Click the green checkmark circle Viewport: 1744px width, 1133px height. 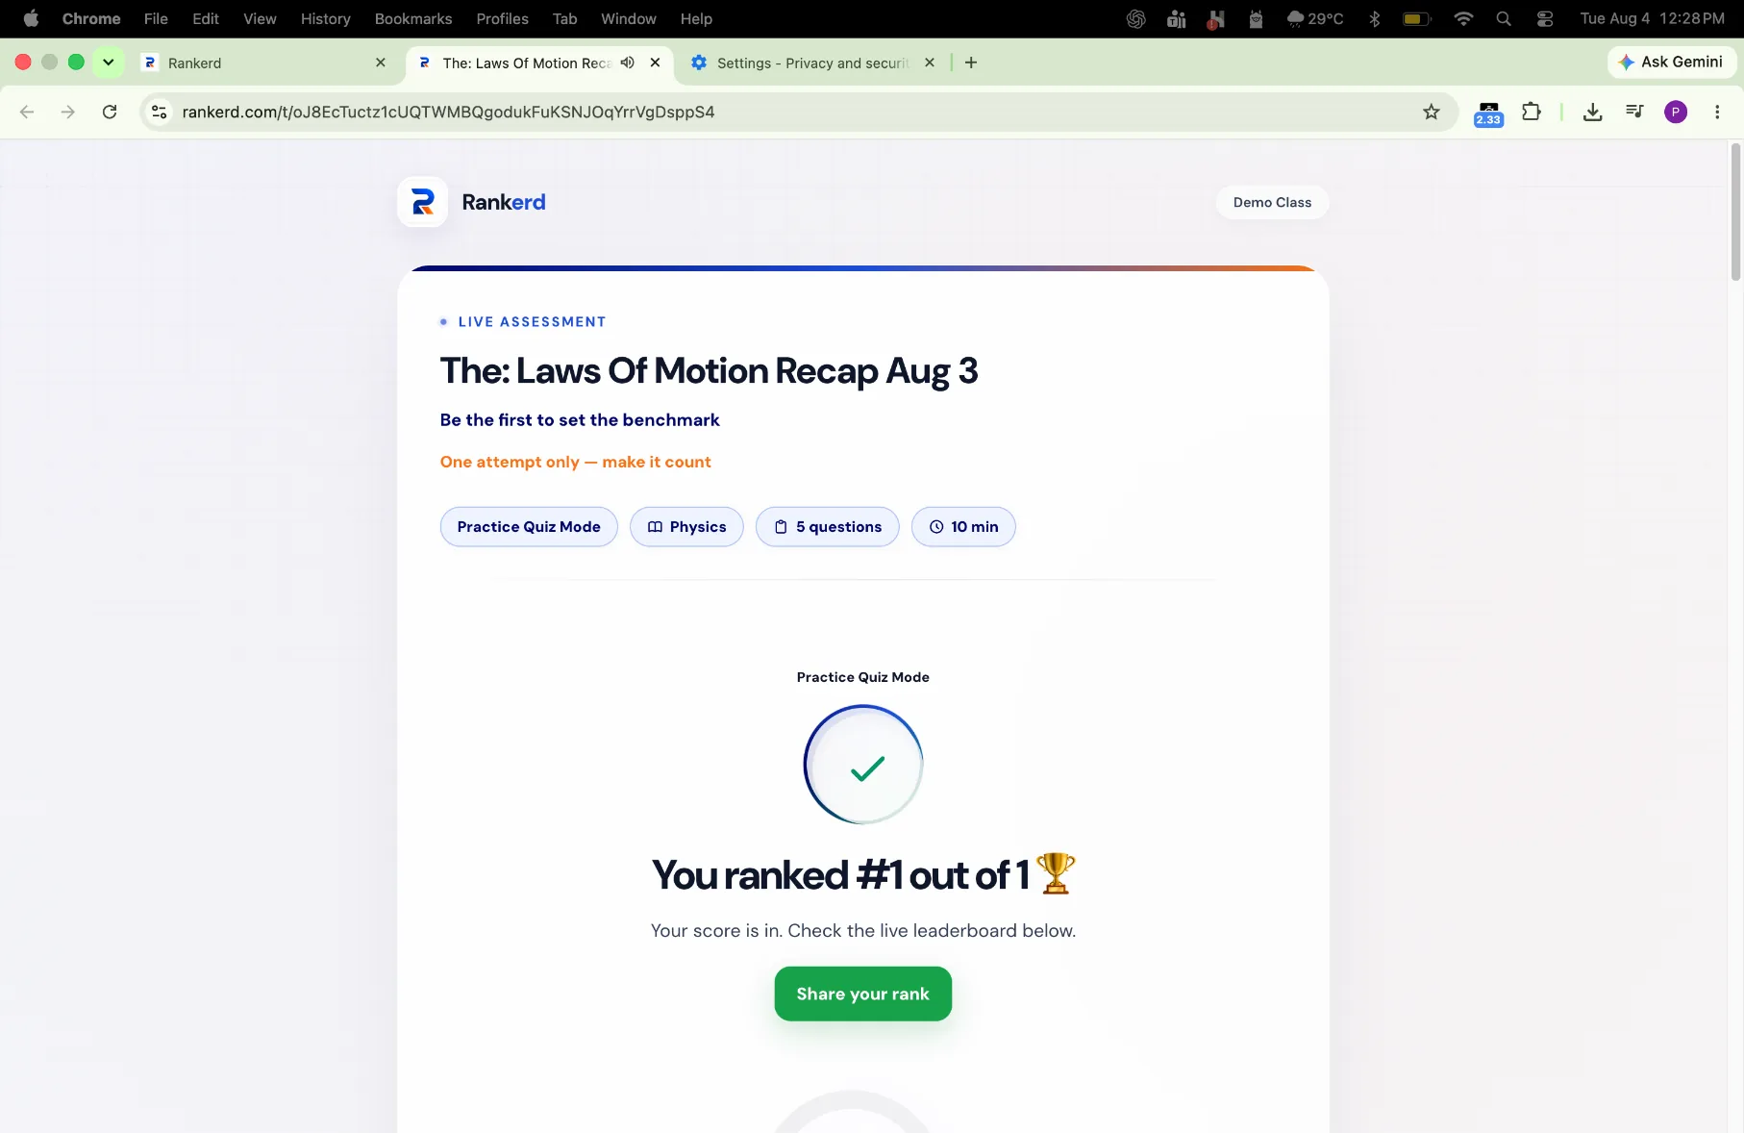coord(863,765)
